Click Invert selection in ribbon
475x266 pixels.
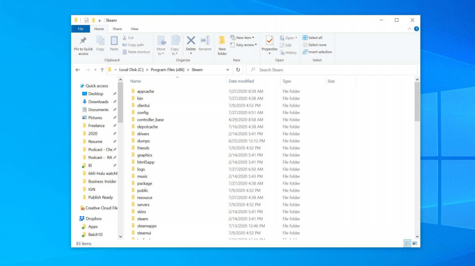(317, 52)
